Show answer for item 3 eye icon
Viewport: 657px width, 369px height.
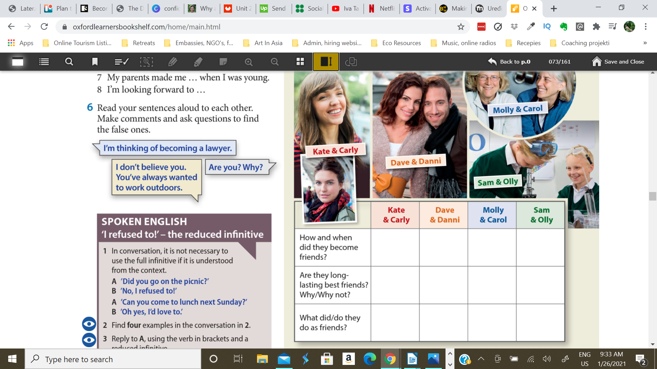[x=89, y=340]
